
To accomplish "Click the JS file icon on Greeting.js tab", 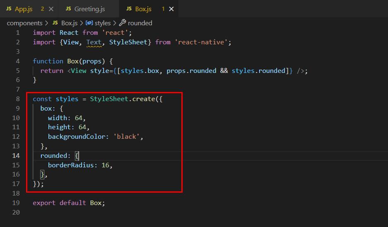I will coord(69,9).
